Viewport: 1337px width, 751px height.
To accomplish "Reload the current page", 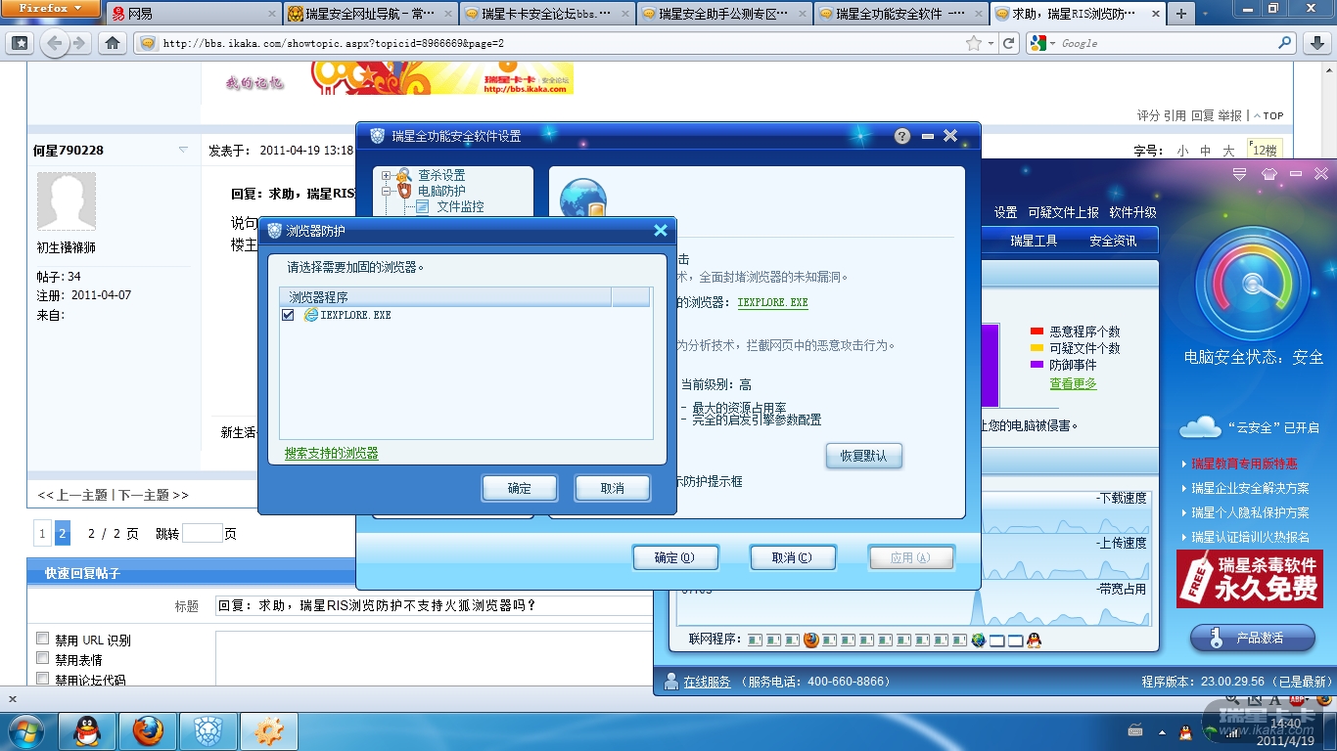I will [x=1008, y=43].
